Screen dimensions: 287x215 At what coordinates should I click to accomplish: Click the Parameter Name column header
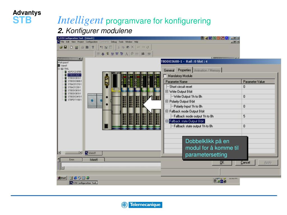point(203,82)
